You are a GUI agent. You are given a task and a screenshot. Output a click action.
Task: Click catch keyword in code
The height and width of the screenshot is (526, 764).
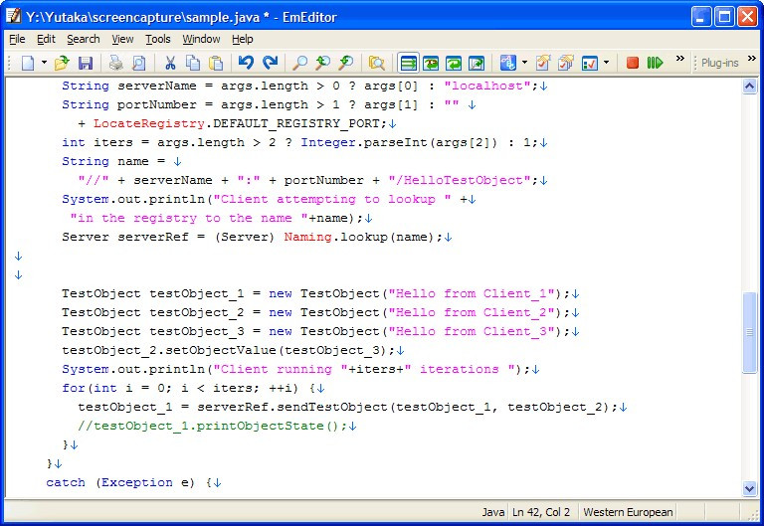point(66,482)
